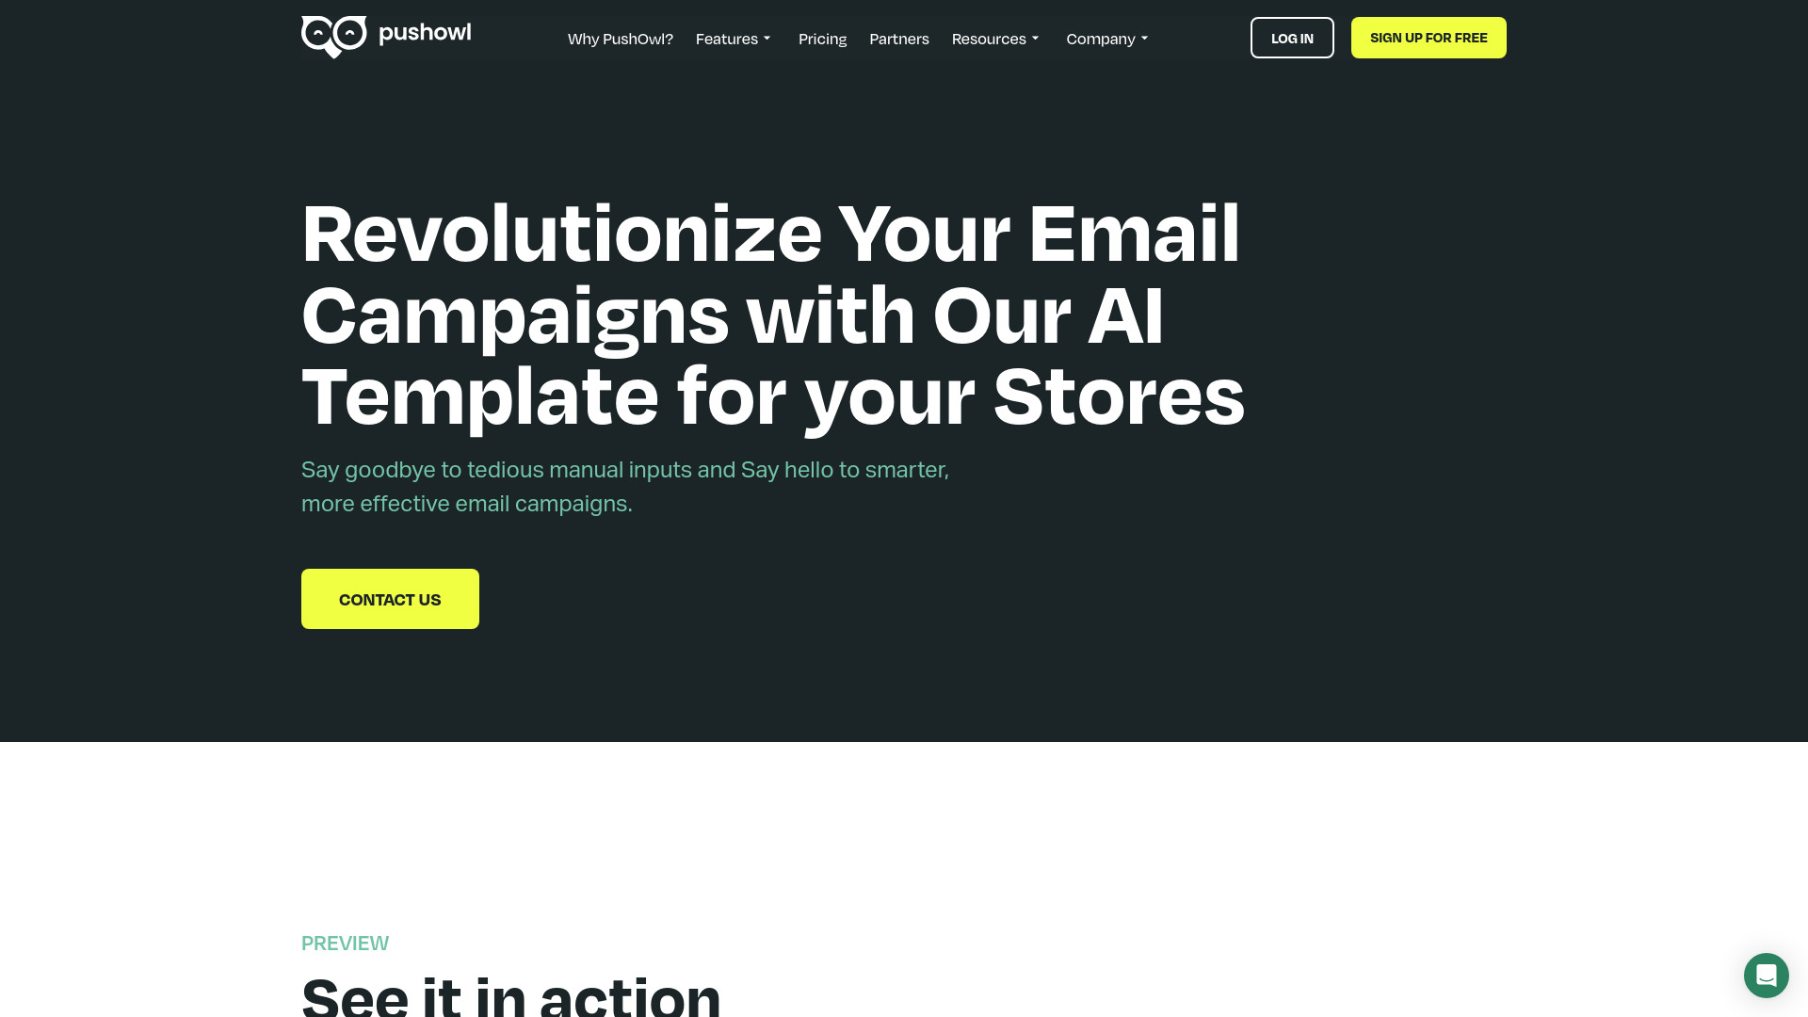Click the Pricing navigation item

pos(822,39)
